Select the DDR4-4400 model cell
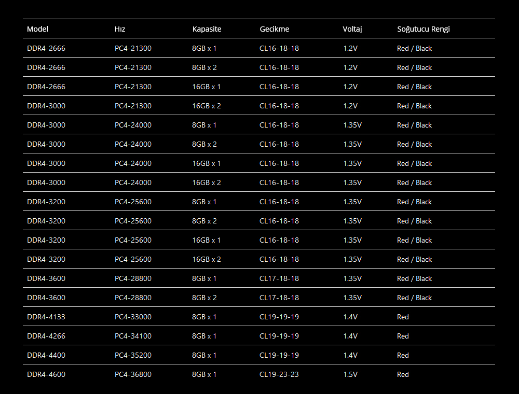Screen dimensions: 519x394 (x=46, y=355)
